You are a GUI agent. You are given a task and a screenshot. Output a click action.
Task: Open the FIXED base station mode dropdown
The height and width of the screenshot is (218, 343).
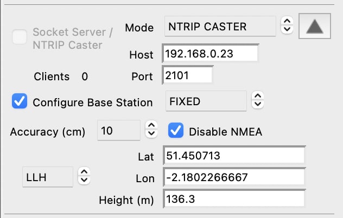[206, 101]
